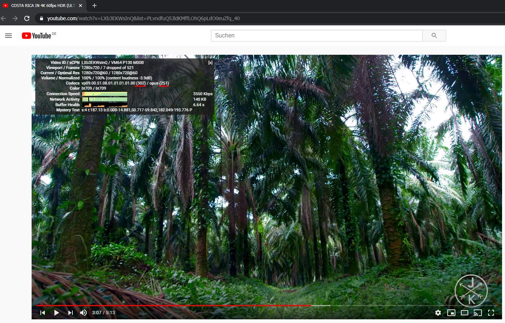Enter fullscreen video mode

(x=491, y=313)
